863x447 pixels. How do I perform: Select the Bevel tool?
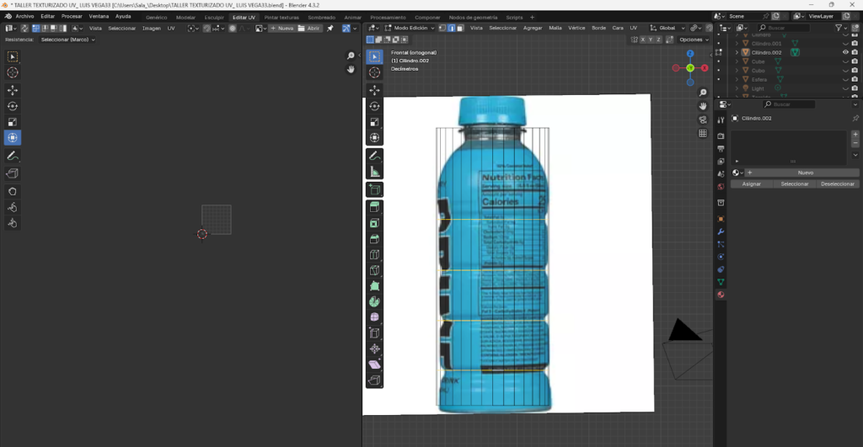tap(374, 239)
